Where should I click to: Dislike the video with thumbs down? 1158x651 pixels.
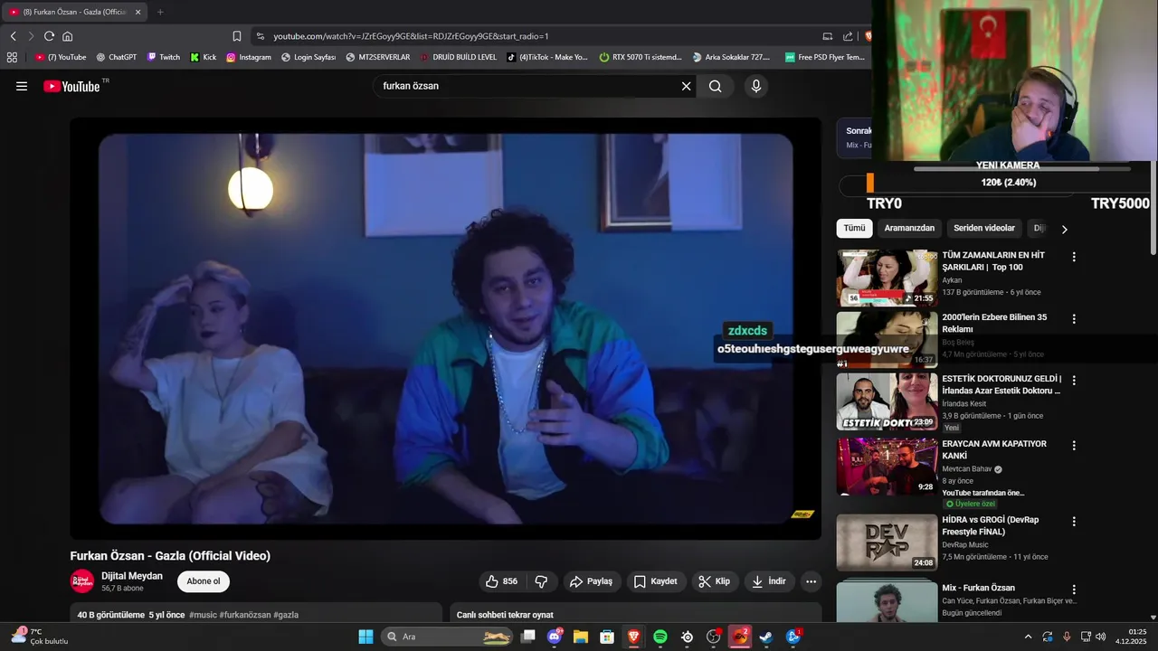tap(541, 581)
